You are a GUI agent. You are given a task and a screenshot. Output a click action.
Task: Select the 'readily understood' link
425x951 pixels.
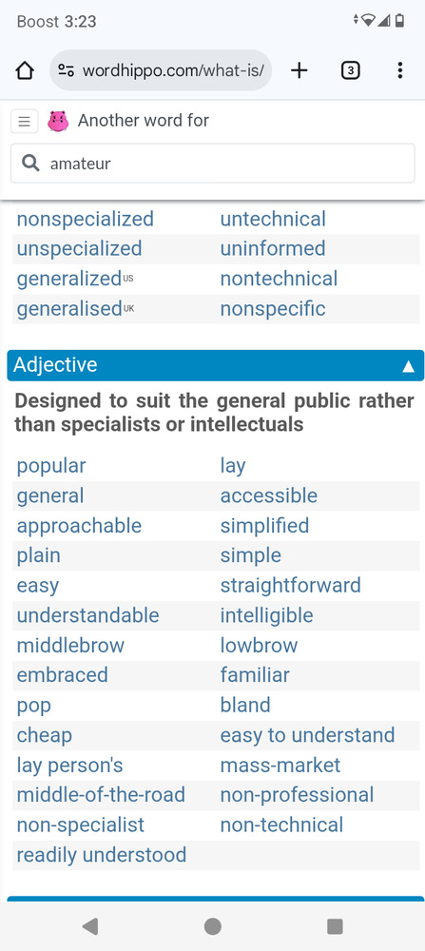pyautogui.click(x=101, y=855)
